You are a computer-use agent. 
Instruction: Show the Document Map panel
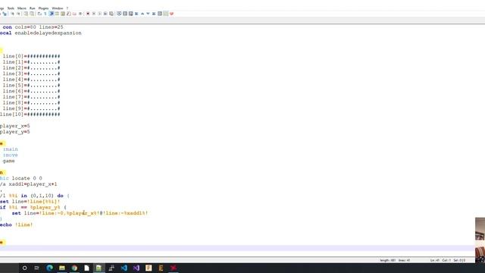pyautogui.click(x=63, y=14)
